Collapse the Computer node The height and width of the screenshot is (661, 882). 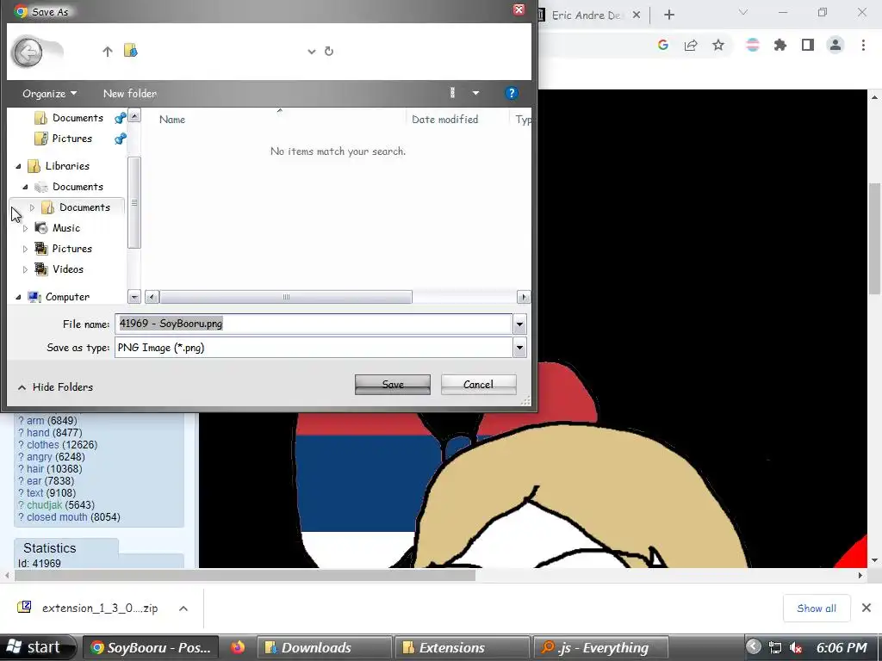pyautogui.click(x=19, y=297)
